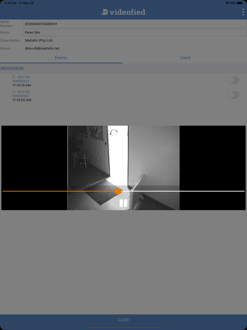Image resolution: width=247 pixels, height=330 pixels.
Task: Close the video player overlay
Action: point(123,320)
